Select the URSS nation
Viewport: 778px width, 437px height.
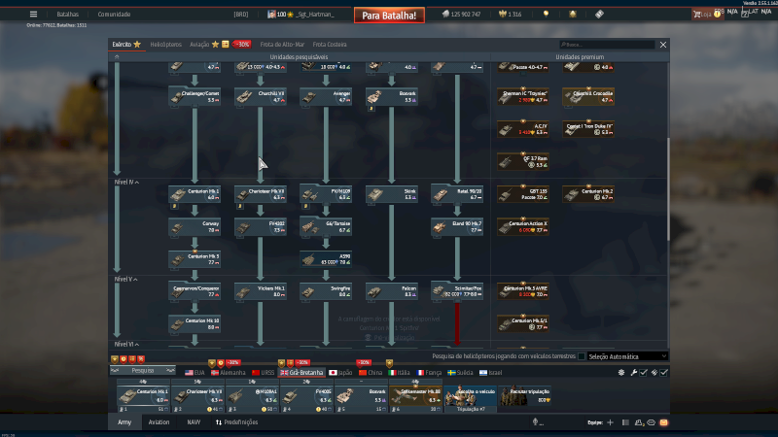(263, 373)
